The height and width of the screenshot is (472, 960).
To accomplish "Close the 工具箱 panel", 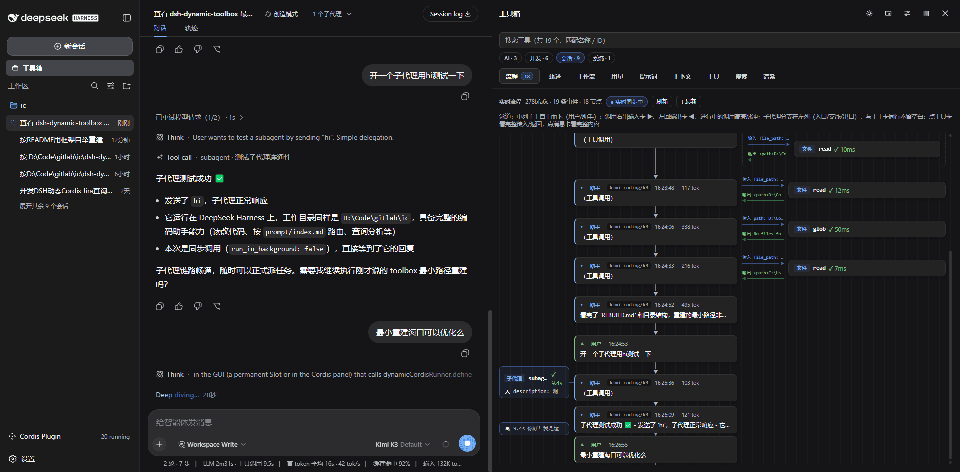I will 945,13.
